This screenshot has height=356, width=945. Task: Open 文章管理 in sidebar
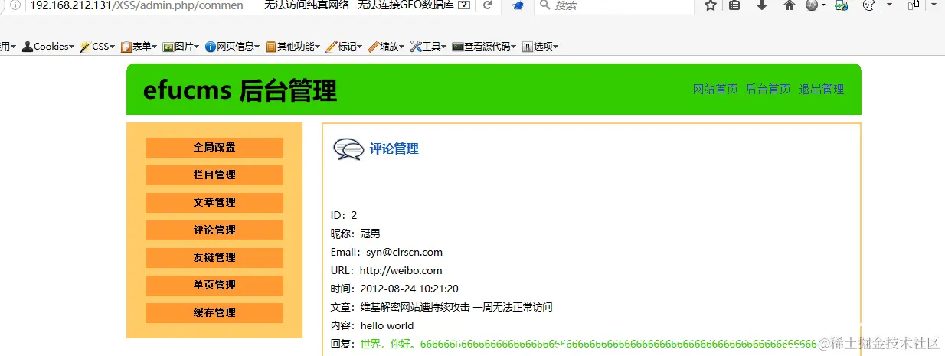point(214,203)
